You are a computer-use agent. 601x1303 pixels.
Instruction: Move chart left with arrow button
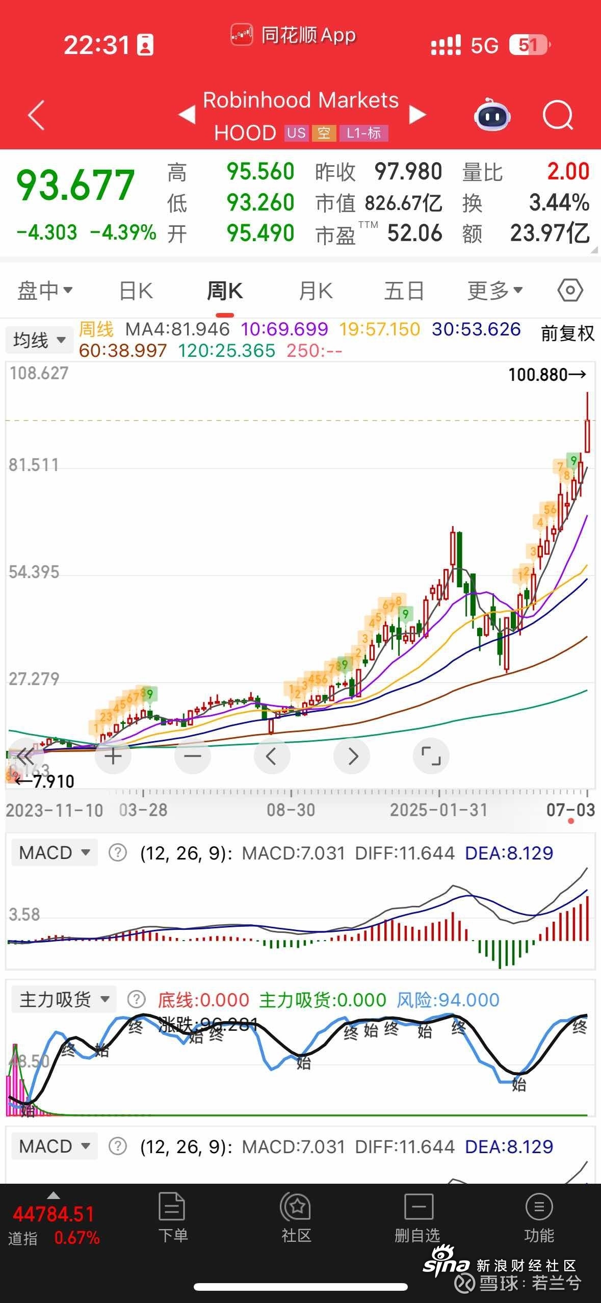[272, 756]
